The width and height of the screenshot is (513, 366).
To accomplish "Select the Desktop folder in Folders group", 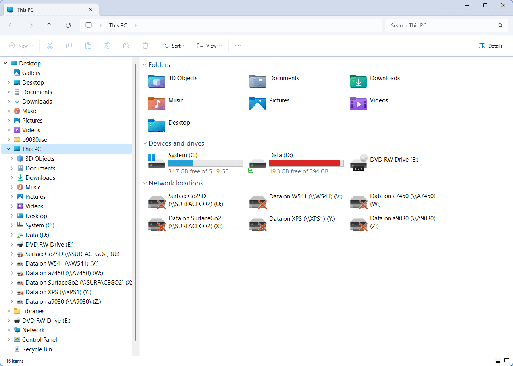I will click(x=169, y=126).
